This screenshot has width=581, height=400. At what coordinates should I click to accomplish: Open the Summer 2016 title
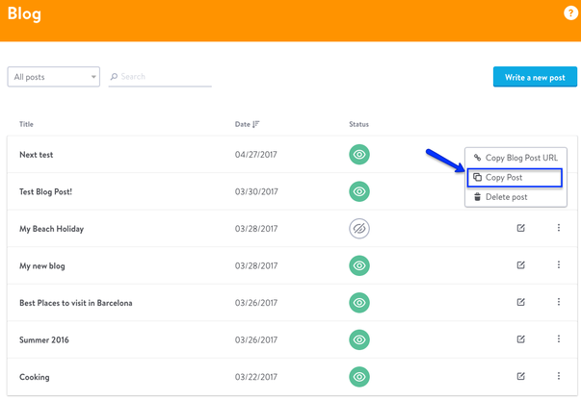point(44,339)
